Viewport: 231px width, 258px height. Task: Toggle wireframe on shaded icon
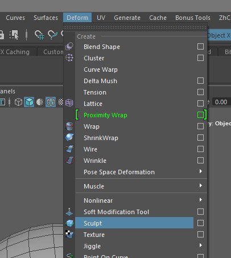(x=51, y=102)
